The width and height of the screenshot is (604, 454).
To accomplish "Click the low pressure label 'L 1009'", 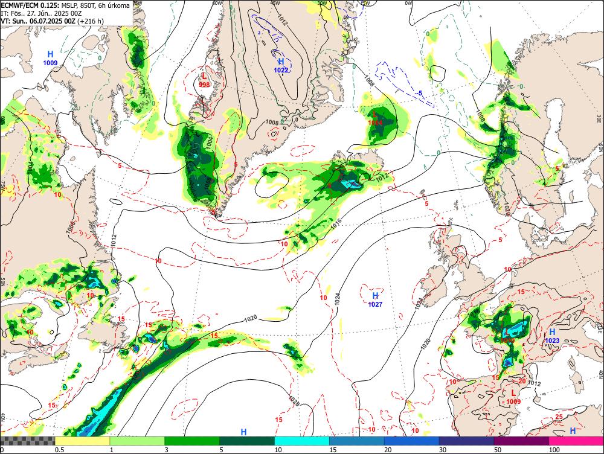I will [513, 397].
